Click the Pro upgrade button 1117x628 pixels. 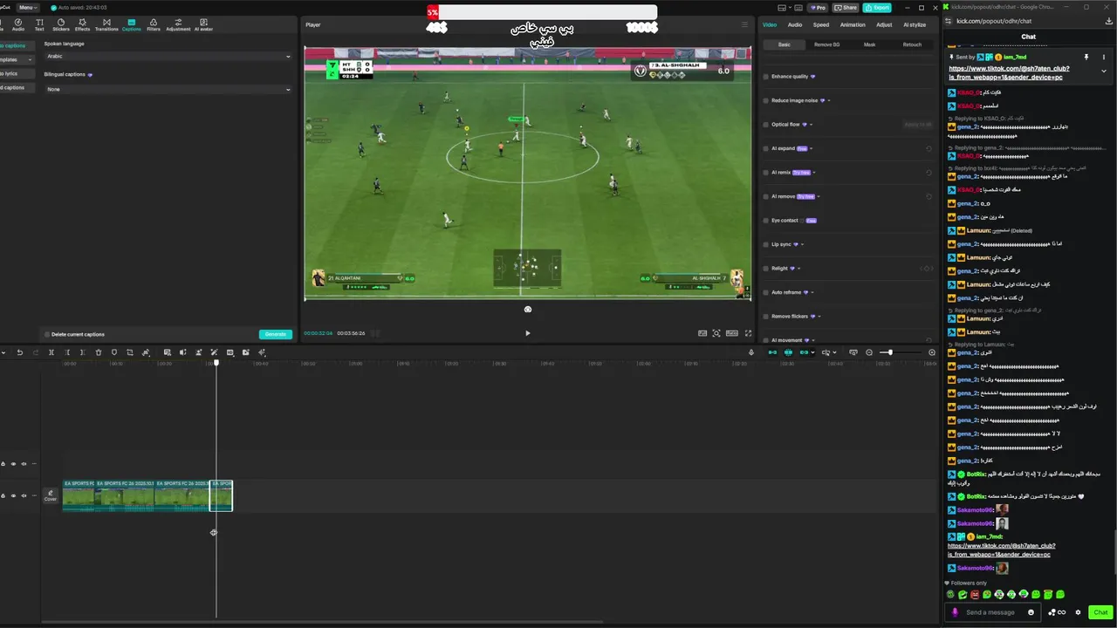tap(819, 7)
